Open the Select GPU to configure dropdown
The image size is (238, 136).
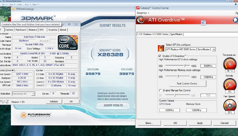(214, 49)
